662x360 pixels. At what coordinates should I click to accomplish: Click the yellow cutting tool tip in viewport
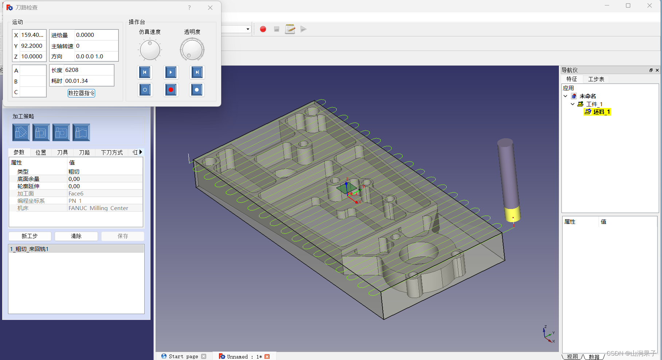[513, 214]
